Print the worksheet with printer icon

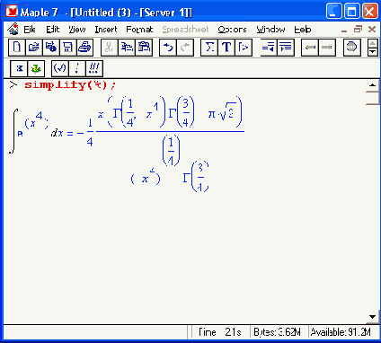(x=85, y=48)
